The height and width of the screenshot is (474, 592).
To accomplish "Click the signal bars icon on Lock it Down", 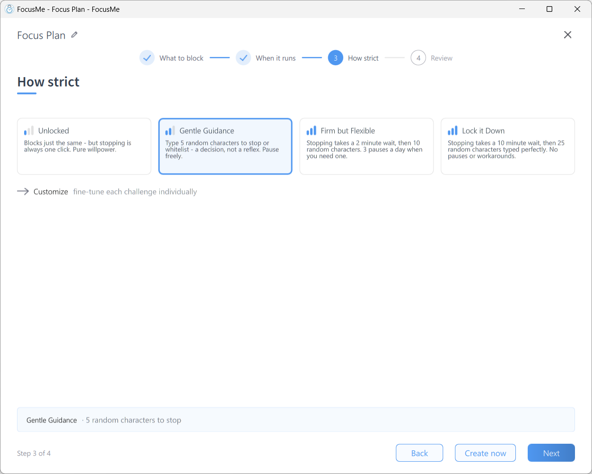I will [x=453, y=131].
